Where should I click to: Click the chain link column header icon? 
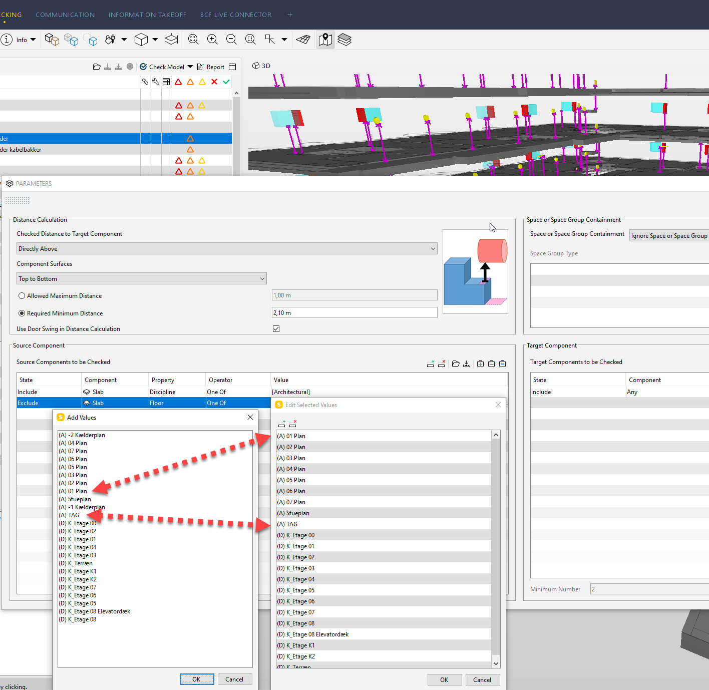click(x=145, y=82)
